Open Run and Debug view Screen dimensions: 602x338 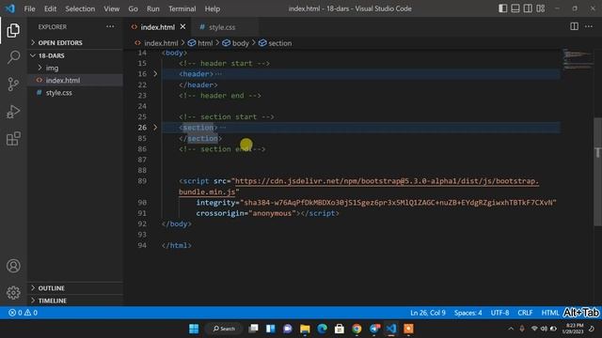coord(13,112)
